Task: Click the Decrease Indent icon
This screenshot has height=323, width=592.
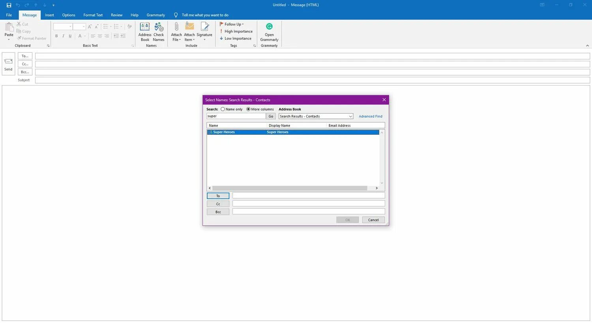Action: (x=116, y=36)
